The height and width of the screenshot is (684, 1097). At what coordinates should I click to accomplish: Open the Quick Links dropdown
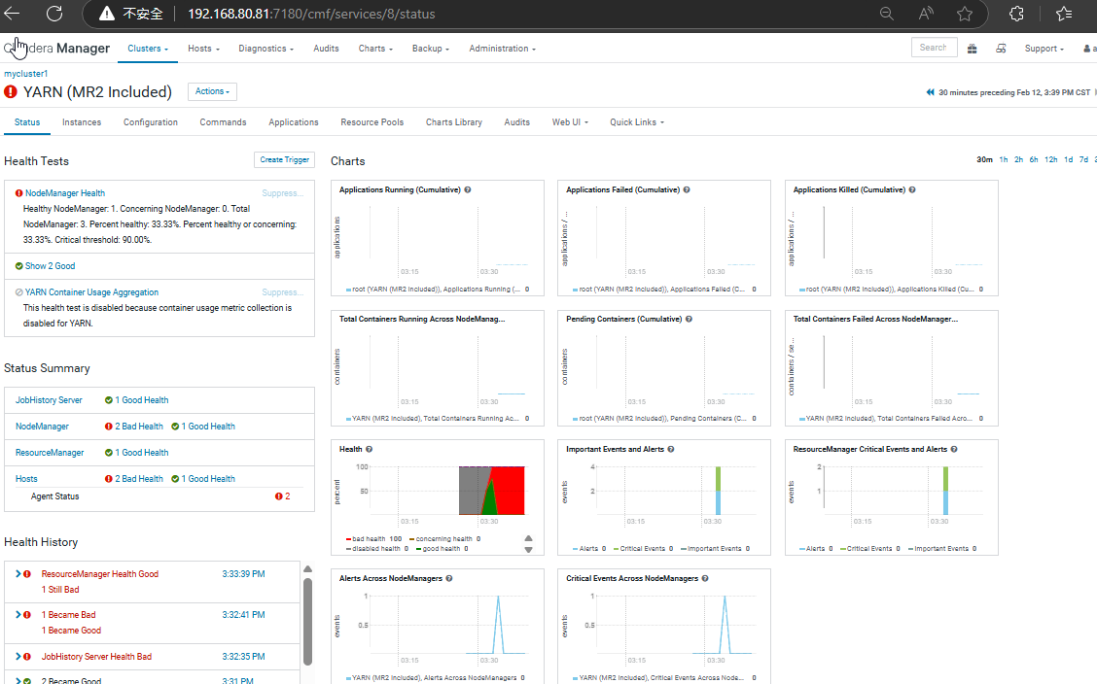point(637,121)
